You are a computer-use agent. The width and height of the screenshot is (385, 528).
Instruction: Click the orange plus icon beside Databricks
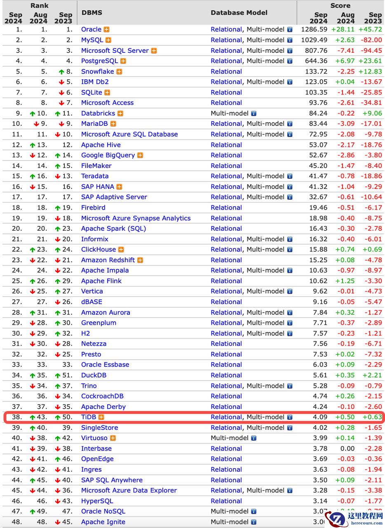120,113
